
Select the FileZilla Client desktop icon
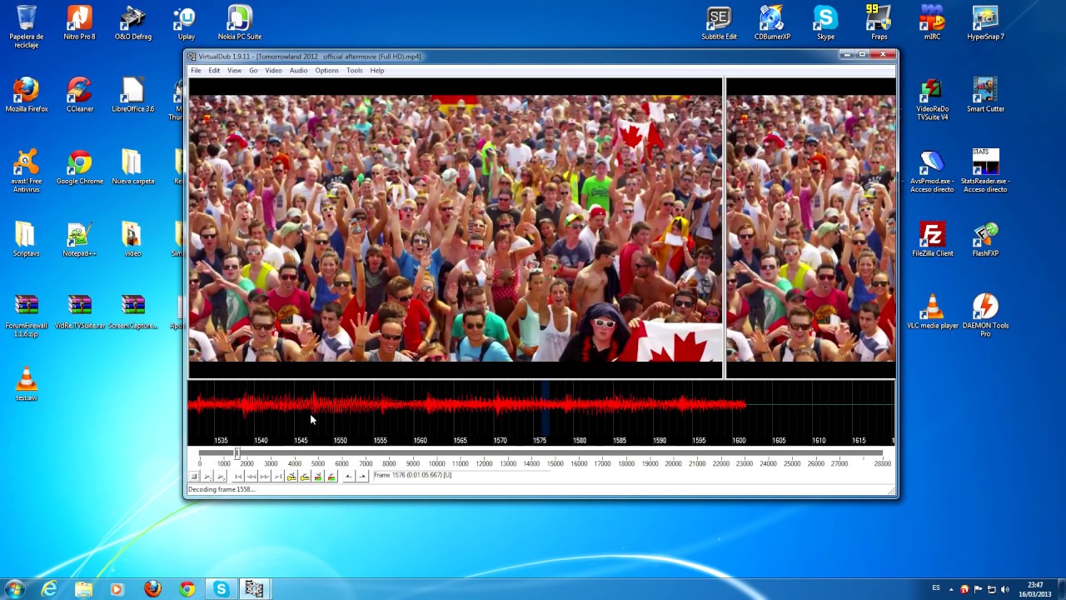pos(932,240)
